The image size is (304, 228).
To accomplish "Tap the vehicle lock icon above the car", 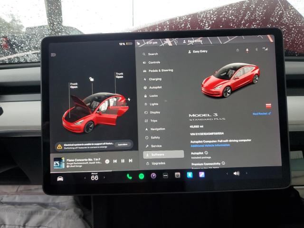I will 92,79.
